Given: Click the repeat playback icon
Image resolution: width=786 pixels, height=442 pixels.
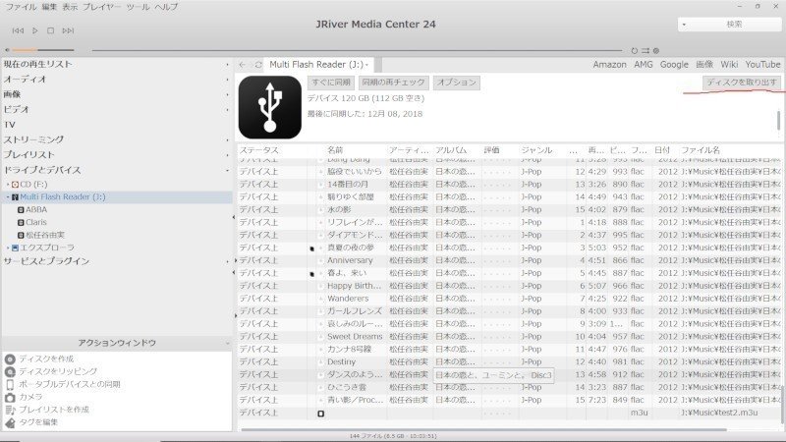Looking at the screenshot, I should pyautogui.click(x=634, y=51).
